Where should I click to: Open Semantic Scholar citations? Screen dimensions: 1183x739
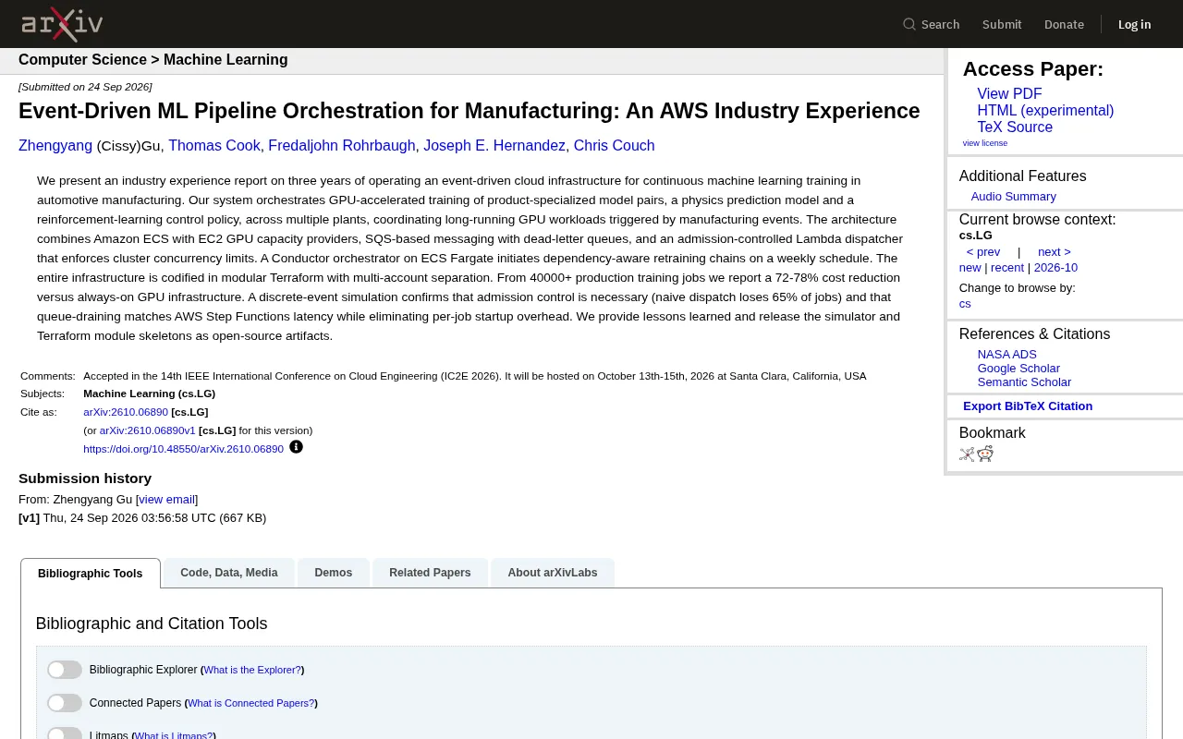(x=1024, y=382)
